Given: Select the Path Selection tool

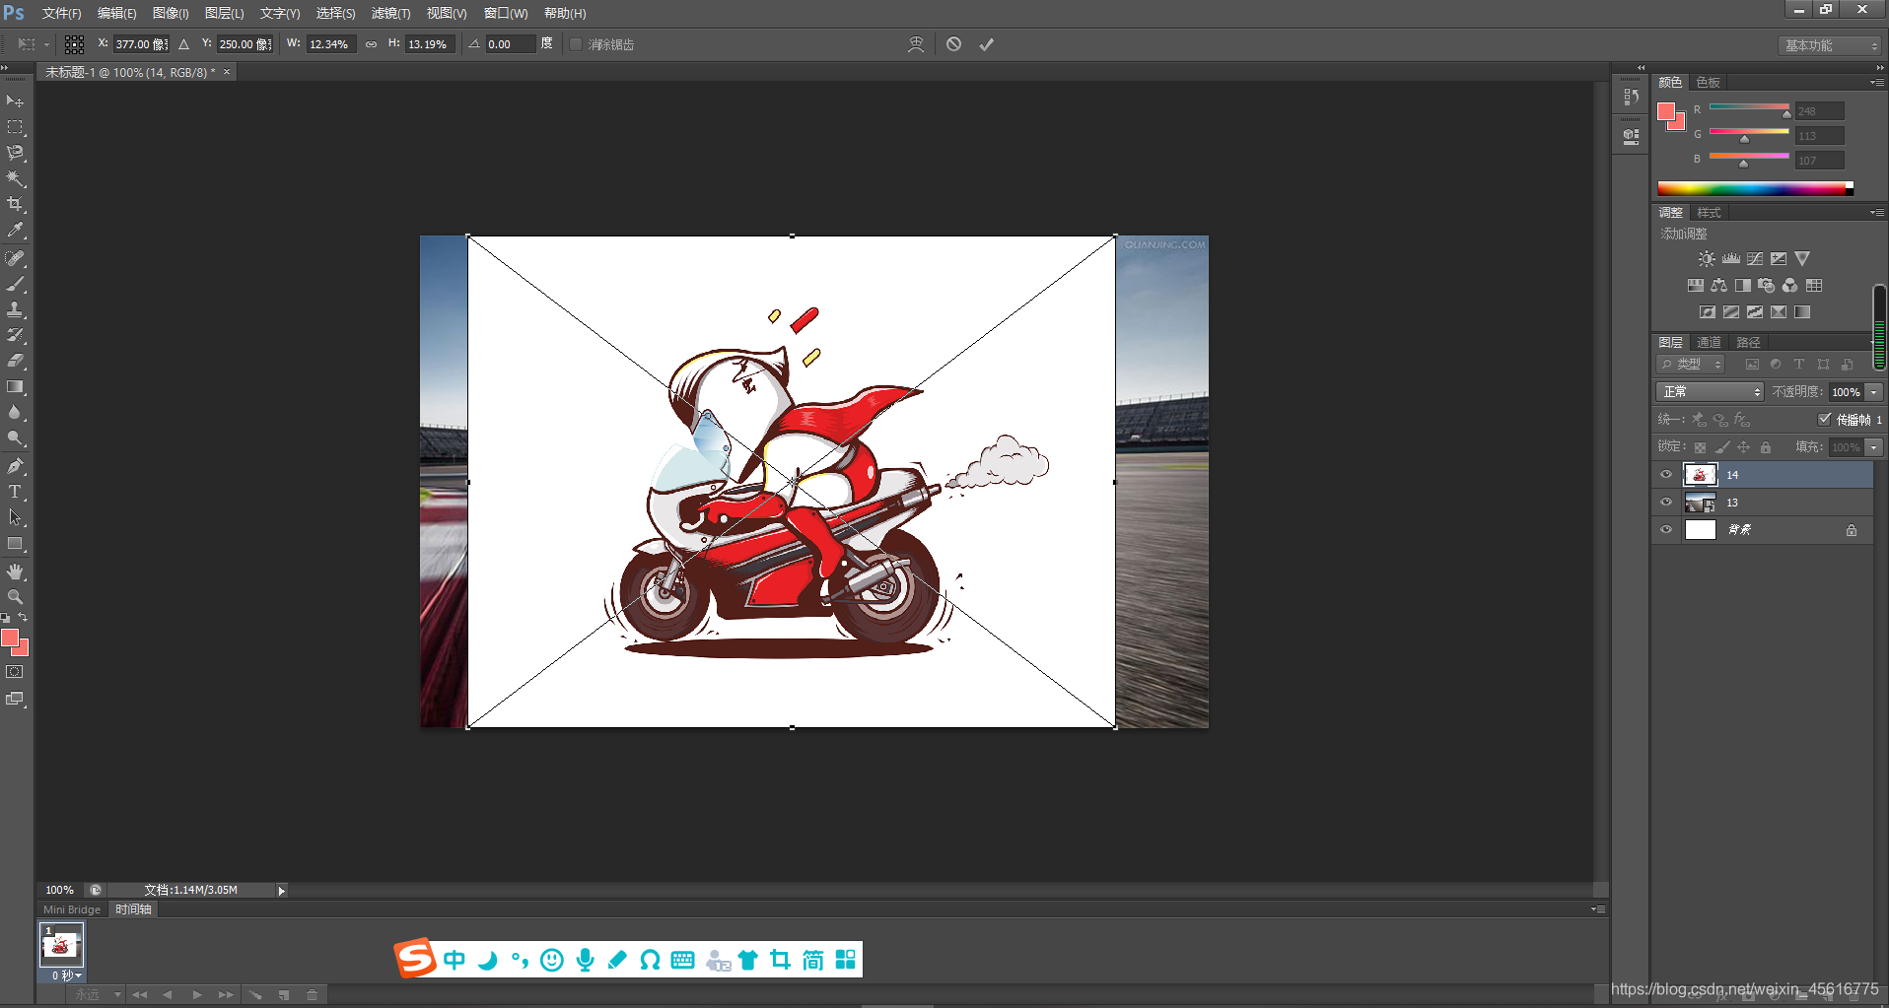Looking at the screenshot, I should (x=15, y=517).
